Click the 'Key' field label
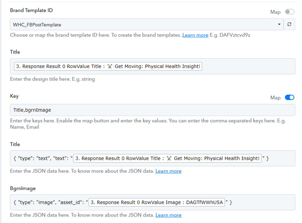Viewport: 302px width, 223px height. [14, 96]
